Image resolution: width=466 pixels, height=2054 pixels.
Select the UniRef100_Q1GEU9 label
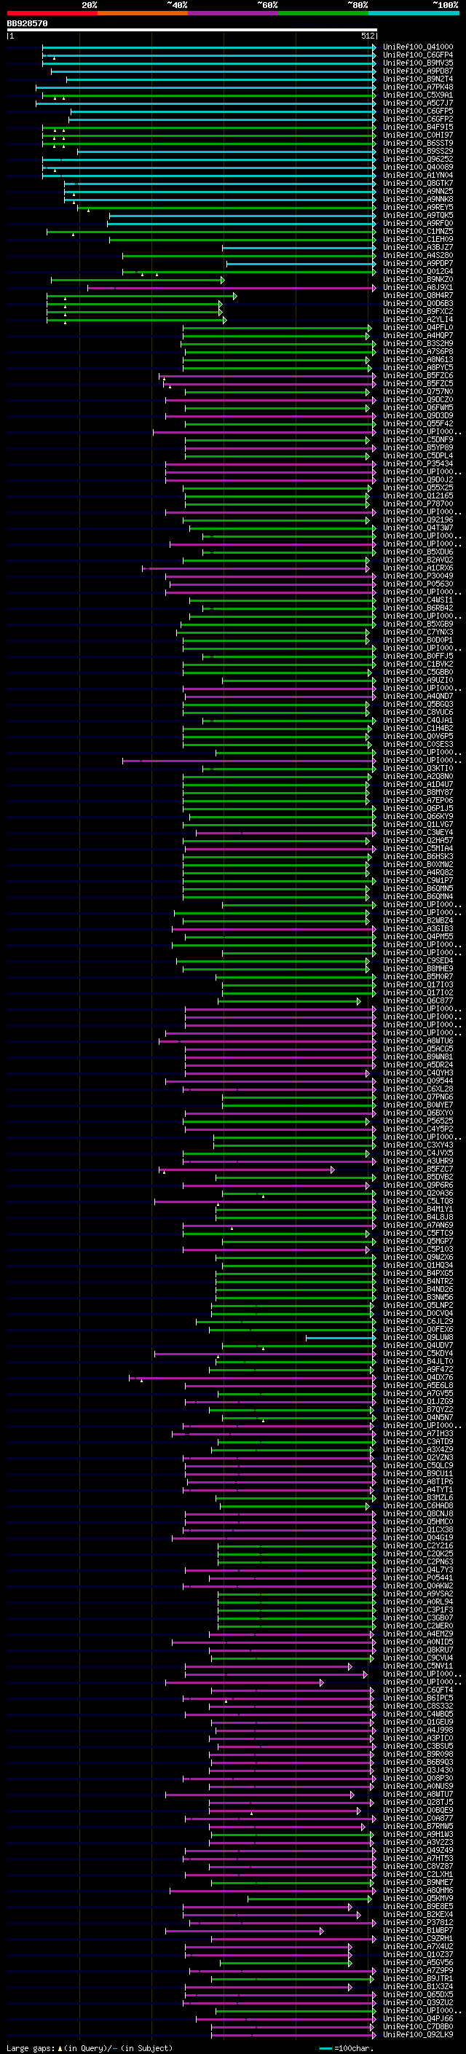pos(418,1722)
